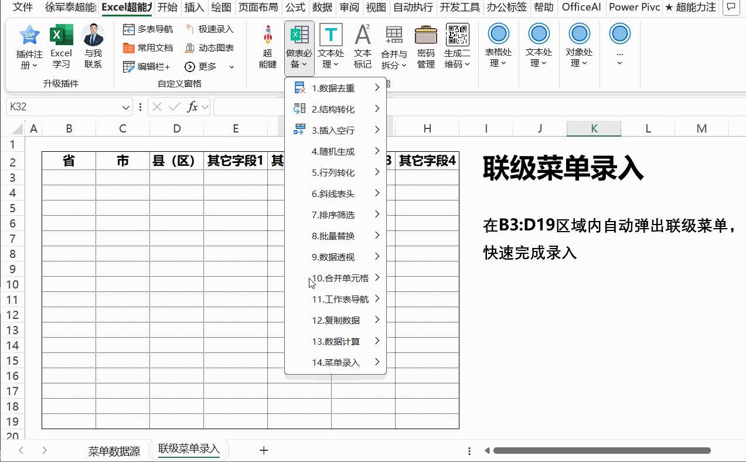Open 8.批量替换 submenu
This screenshot has width=746, height=462.
pyautogui.click(x=335, y=236)
